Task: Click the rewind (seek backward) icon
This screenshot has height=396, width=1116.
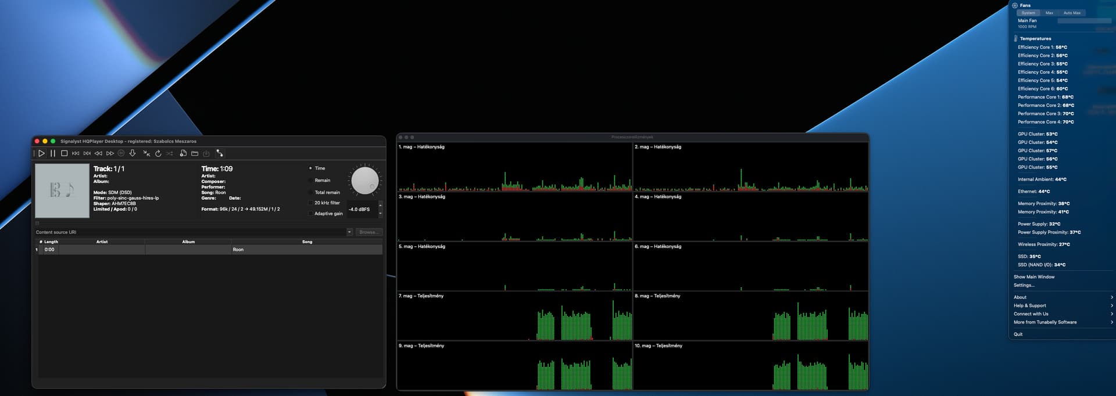Action: tap(98, 153)
